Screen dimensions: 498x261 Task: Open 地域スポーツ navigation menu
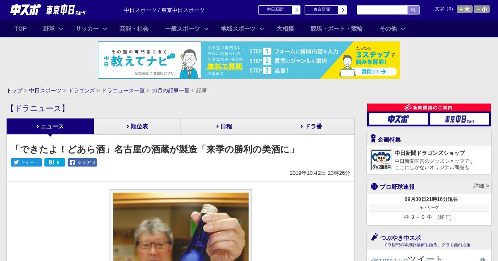point(238,29)
